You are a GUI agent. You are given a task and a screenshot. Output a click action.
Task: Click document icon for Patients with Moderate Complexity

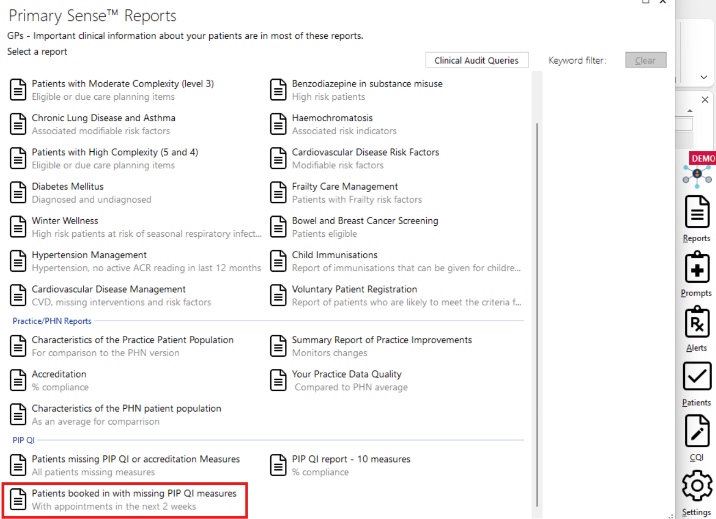(x=18, y=90)
